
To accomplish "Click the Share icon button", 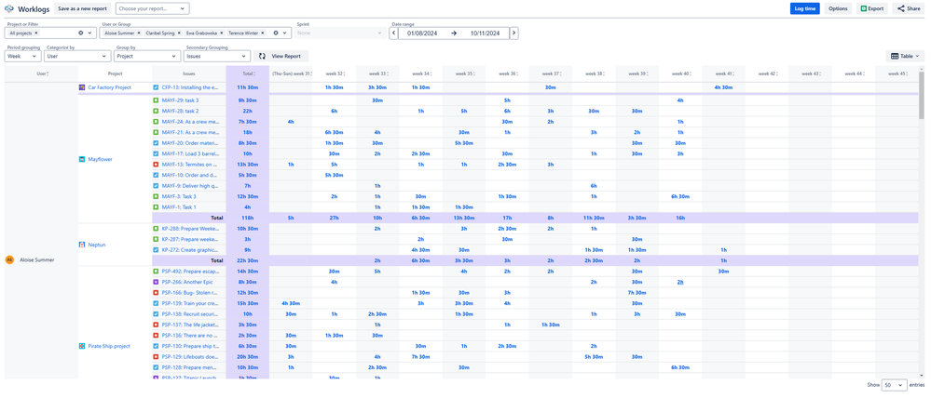I will pyautogui.click(x=909, y=9).
